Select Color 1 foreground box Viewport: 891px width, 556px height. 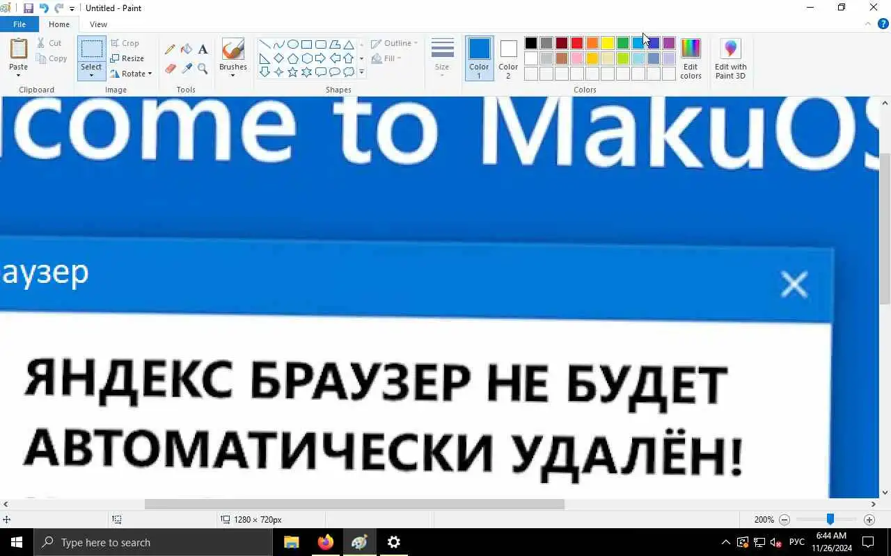(479, 58)
